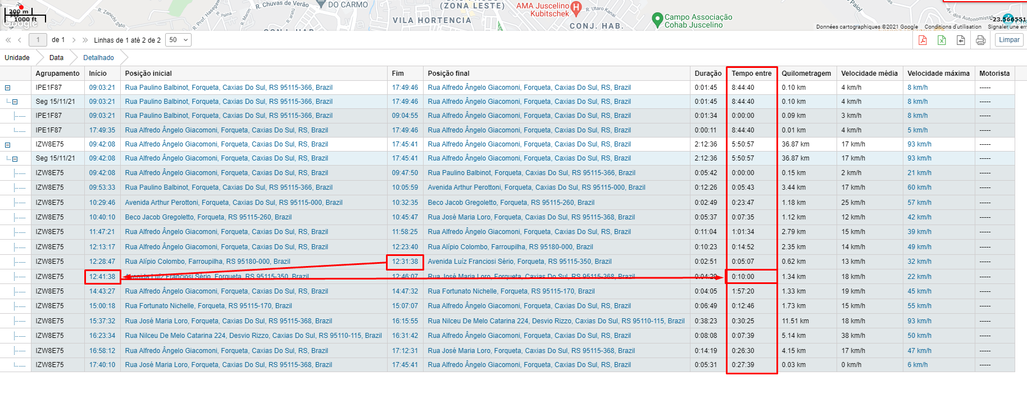Viewport: 1027px width, 403px height.
Task: Switch to the Data grouping level
Action: point(56,58)
